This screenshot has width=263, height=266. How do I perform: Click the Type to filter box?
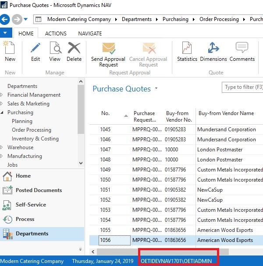click(242, 87)
